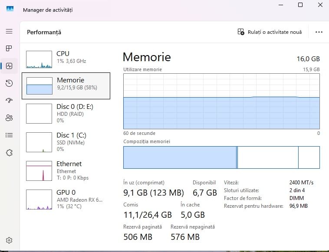Select the Memorie performance entry
The width and height of the screenshot is (329, 252).
tap(66, 85)
